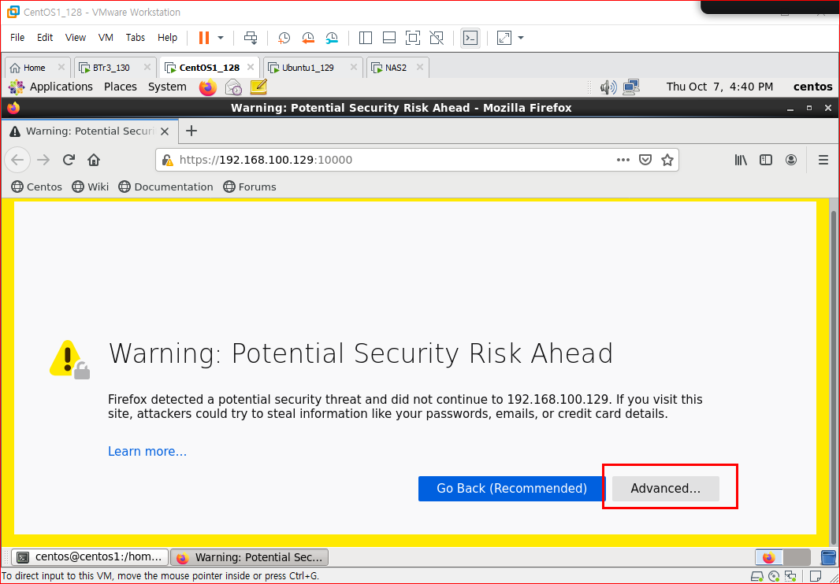Click workspace switcher Firefox workspace
Viewport: 840px width, 584px height.
tap(769, 557)
